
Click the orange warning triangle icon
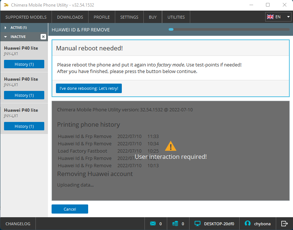coord(170,146)
